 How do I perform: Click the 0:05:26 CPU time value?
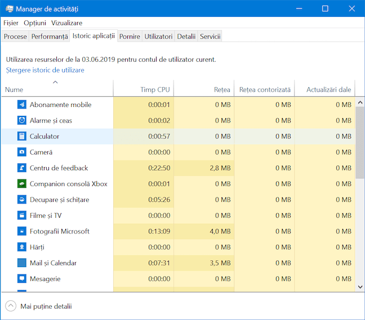pos(159,200)
